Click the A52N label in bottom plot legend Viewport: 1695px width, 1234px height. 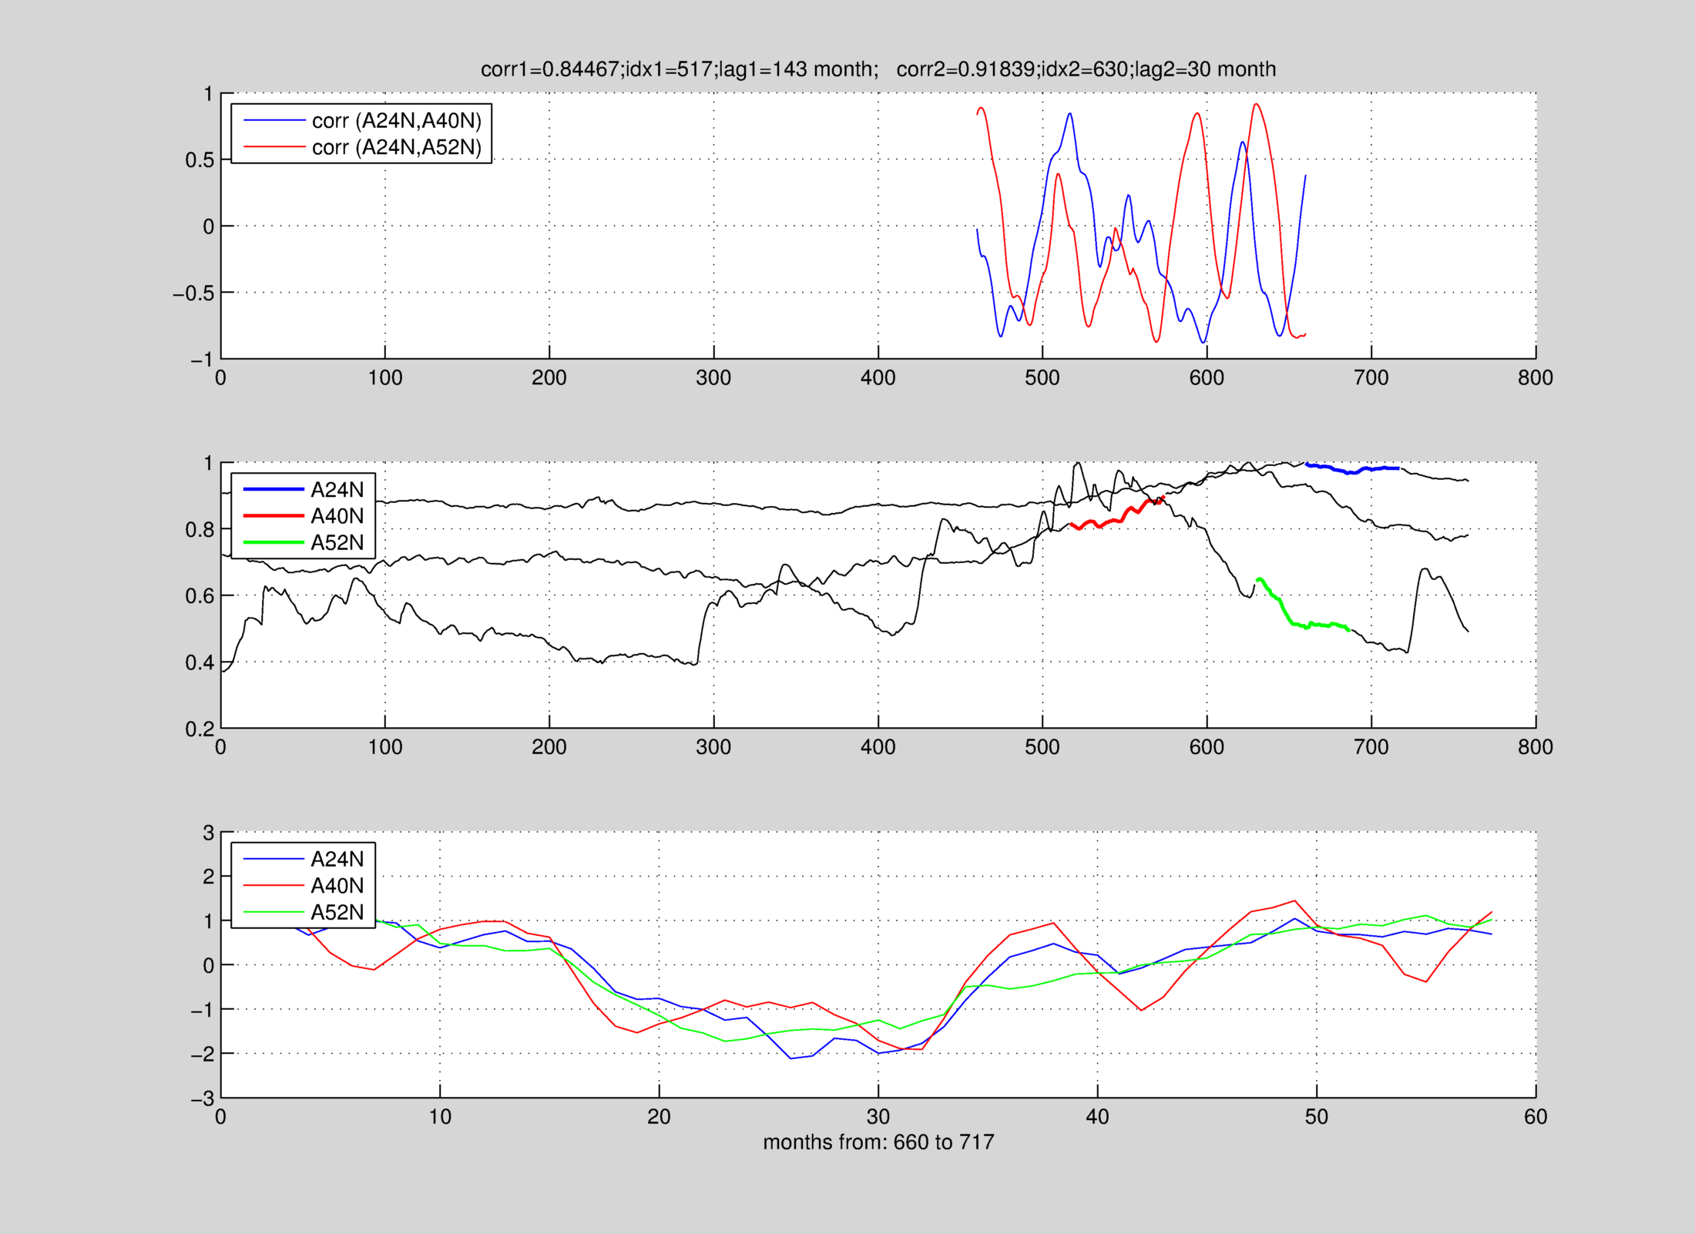tap(337, 913)
